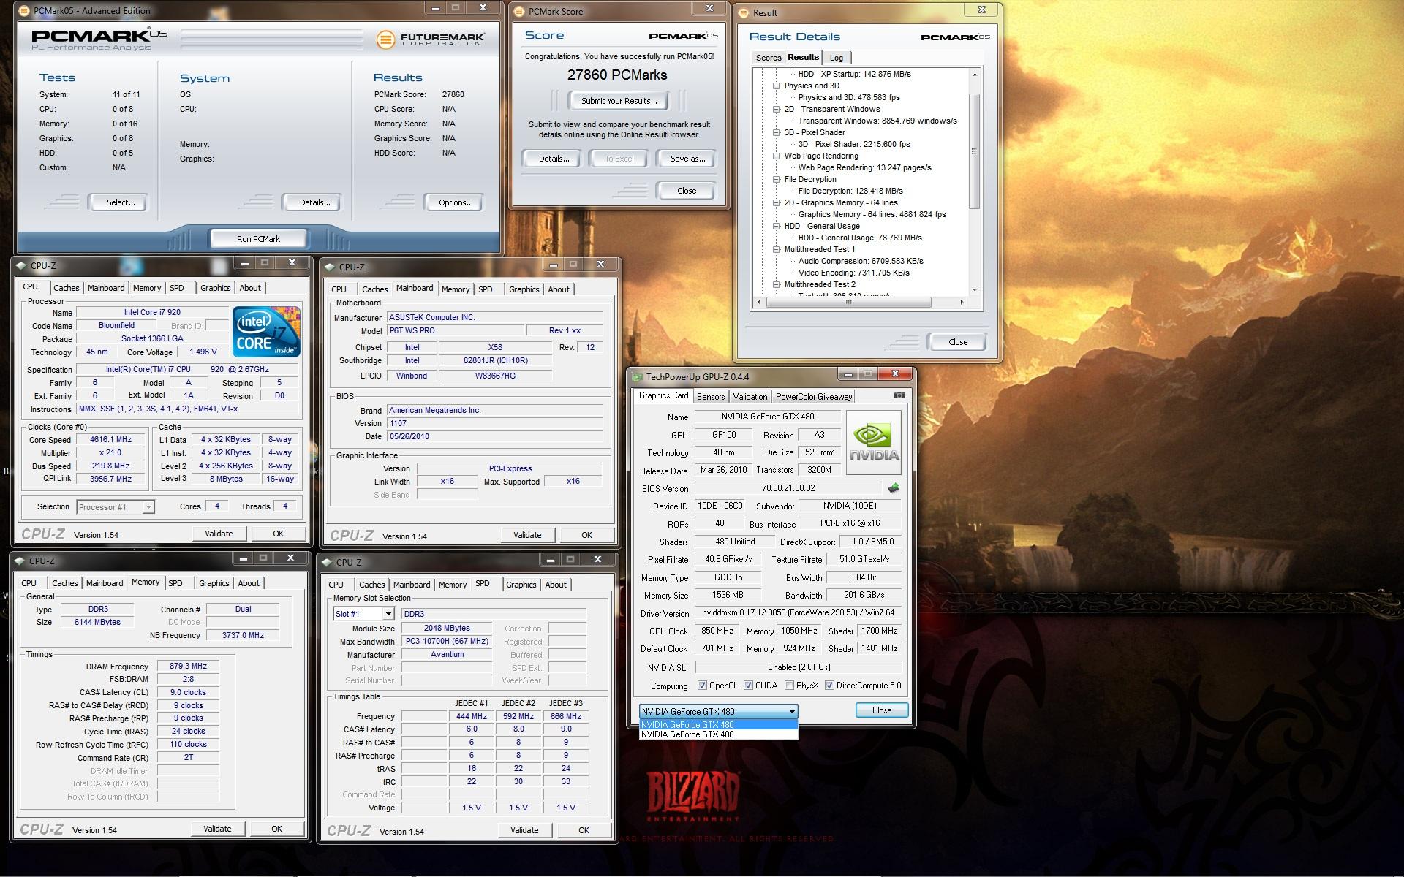Collapse the File Decryption tree node
The width and height of the screenshot is (1404, 877).
[x=777, y=179]
